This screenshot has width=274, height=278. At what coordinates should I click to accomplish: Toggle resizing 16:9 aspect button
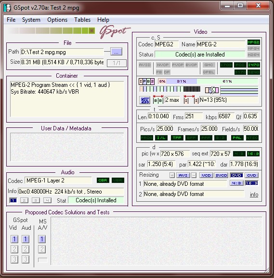(x=251, y=183)
